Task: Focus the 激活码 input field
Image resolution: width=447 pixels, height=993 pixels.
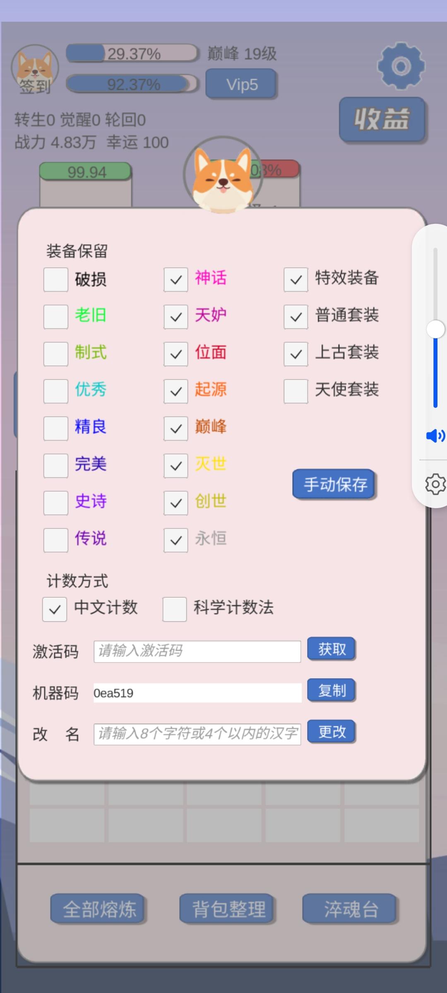Action: (197, 651)
